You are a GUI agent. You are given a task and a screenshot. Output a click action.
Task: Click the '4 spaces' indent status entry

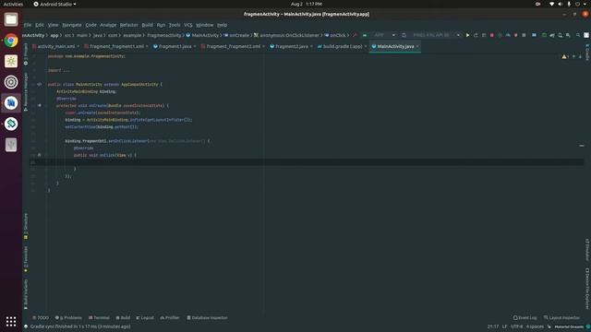(x=535, y=326)
